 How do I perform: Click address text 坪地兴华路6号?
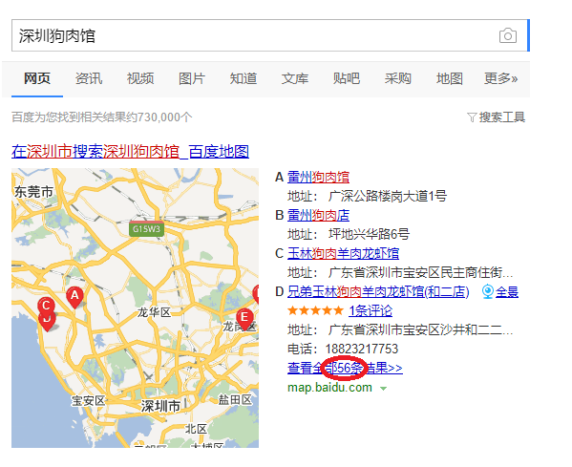[369, 234]
